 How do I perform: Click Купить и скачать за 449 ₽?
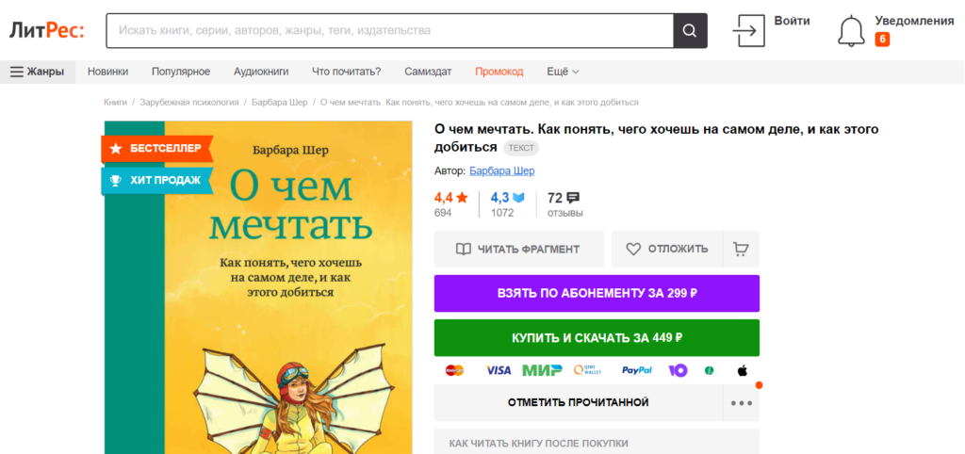coord(597,337)
